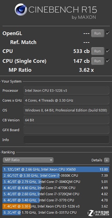This screenshot has width=112, height=218.
Task: Select the Xeon X5650 ranking entry
Action: pyautogui.click(x=56, y=169)
